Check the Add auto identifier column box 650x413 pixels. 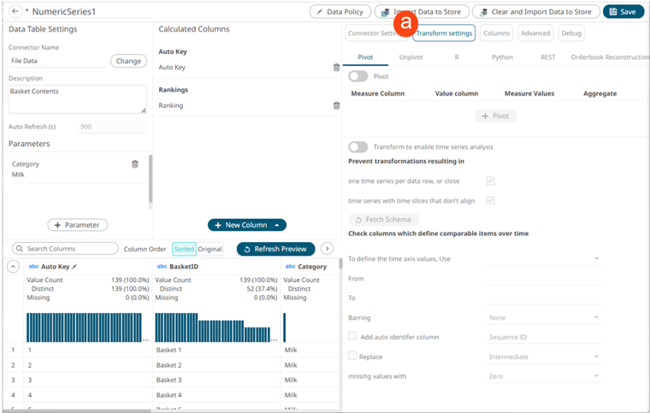pos(352,337)
